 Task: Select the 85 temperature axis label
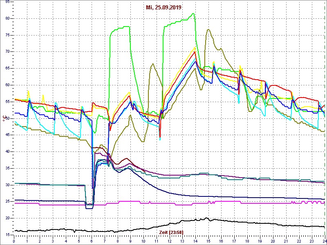click(x=7, y=2)
